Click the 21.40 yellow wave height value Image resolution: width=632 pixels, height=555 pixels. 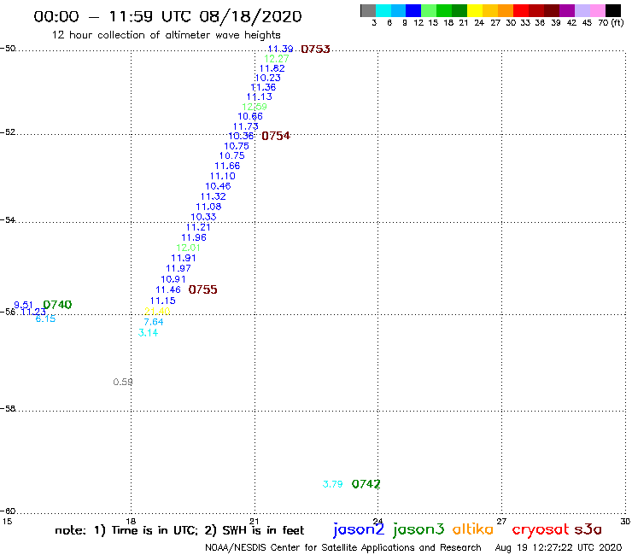coord(157,311)
